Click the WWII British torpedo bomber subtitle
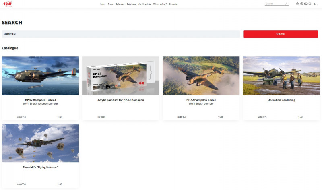The width and height of the screenshot is (322, 190). (41, 104)
